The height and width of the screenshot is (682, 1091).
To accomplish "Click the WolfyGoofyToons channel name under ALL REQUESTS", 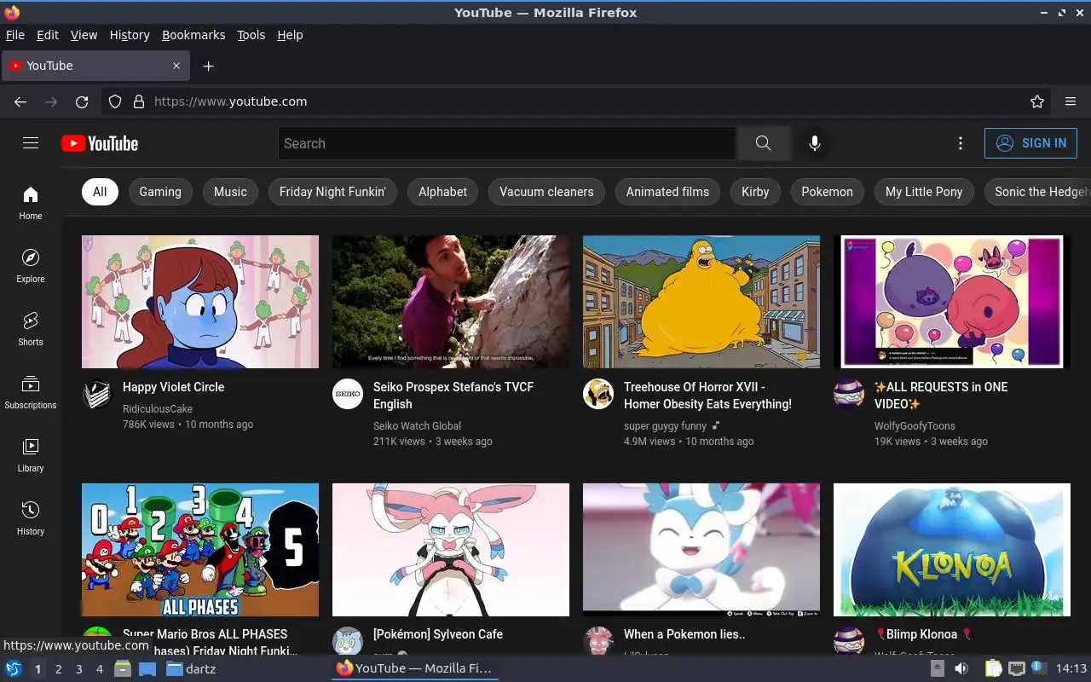I will coord(915,426).
